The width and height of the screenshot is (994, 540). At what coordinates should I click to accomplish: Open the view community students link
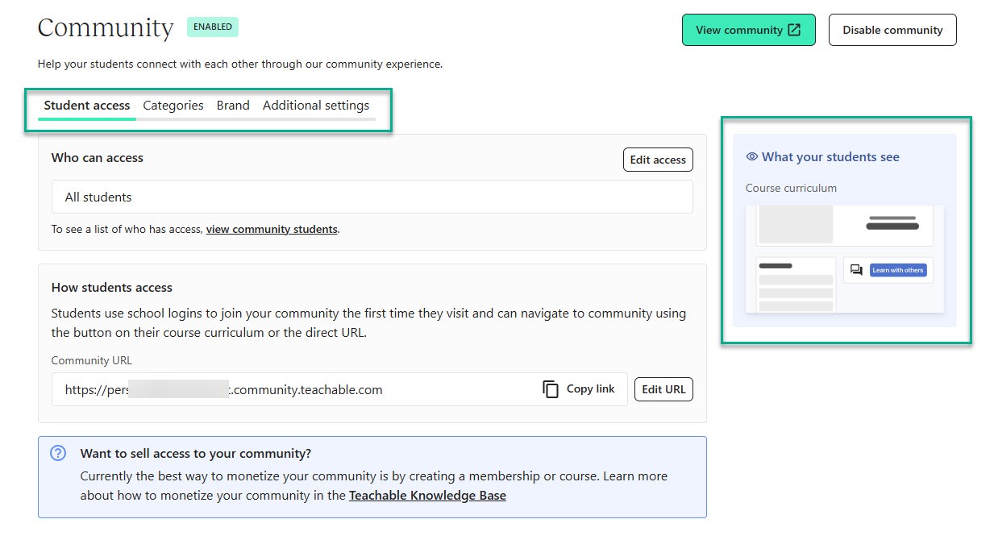coord(272,230)
